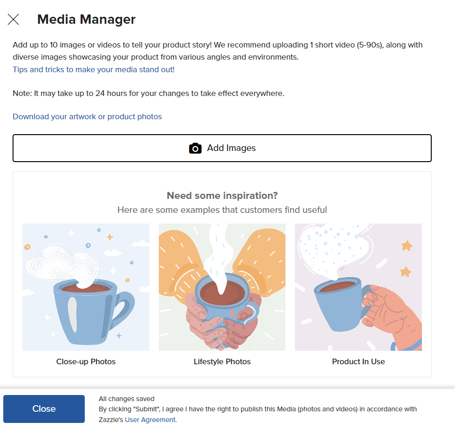
Task: Open Zazzle's User Agreement link
Action: coord(150,420)
